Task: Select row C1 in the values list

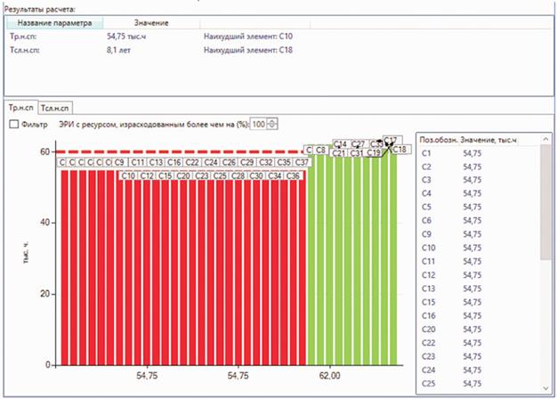Action: coord(425,154)
